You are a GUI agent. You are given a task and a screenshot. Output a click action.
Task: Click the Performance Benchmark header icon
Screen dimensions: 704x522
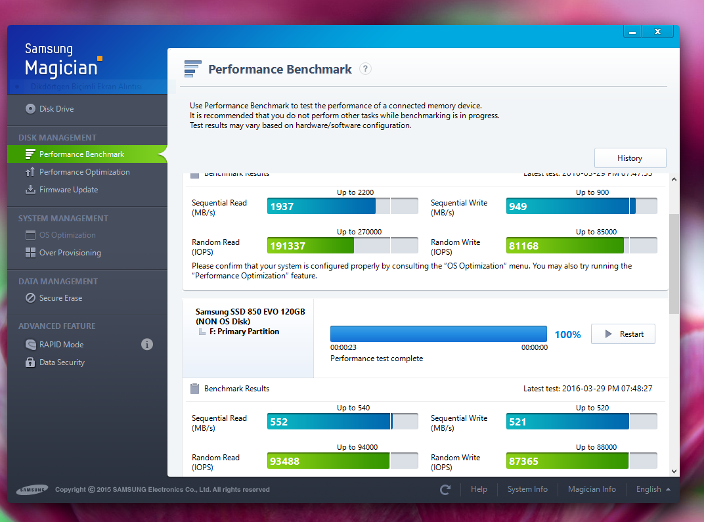tap(192, 69)
